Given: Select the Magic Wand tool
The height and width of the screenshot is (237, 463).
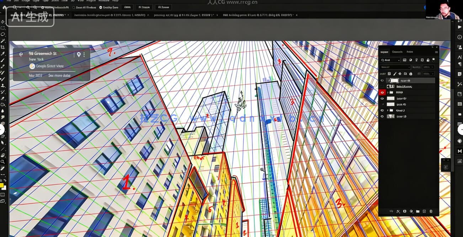Looking at the screenshot, I should (x=3, y=41).
